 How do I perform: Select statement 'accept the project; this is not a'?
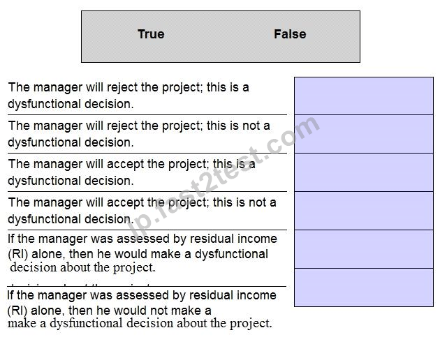[x=142, y=211]
